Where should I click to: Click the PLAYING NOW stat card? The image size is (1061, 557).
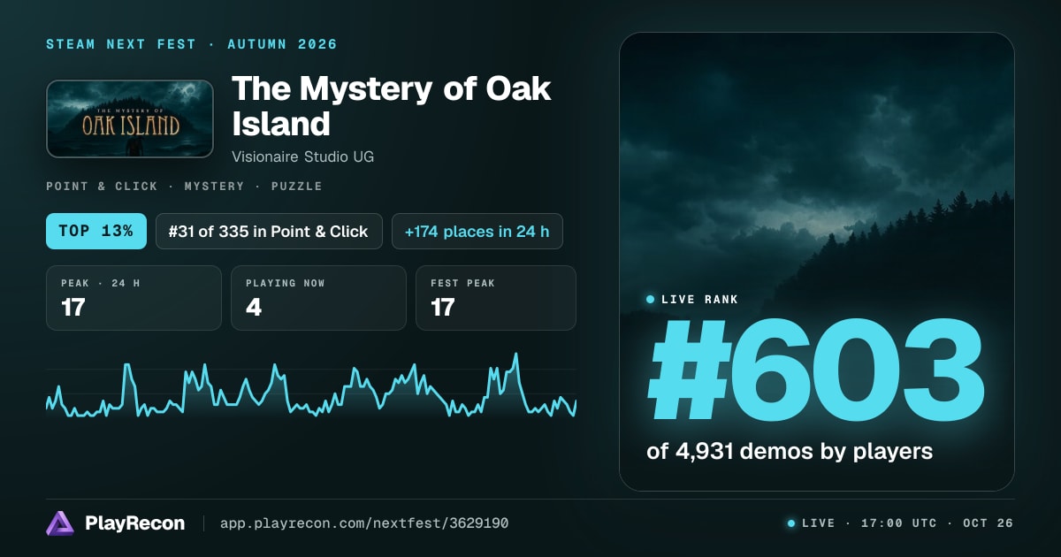click(318, 298)
